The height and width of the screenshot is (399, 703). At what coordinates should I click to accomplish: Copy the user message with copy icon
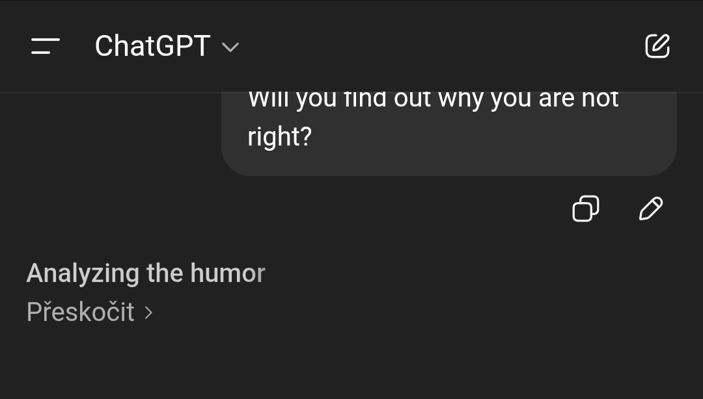585,209
